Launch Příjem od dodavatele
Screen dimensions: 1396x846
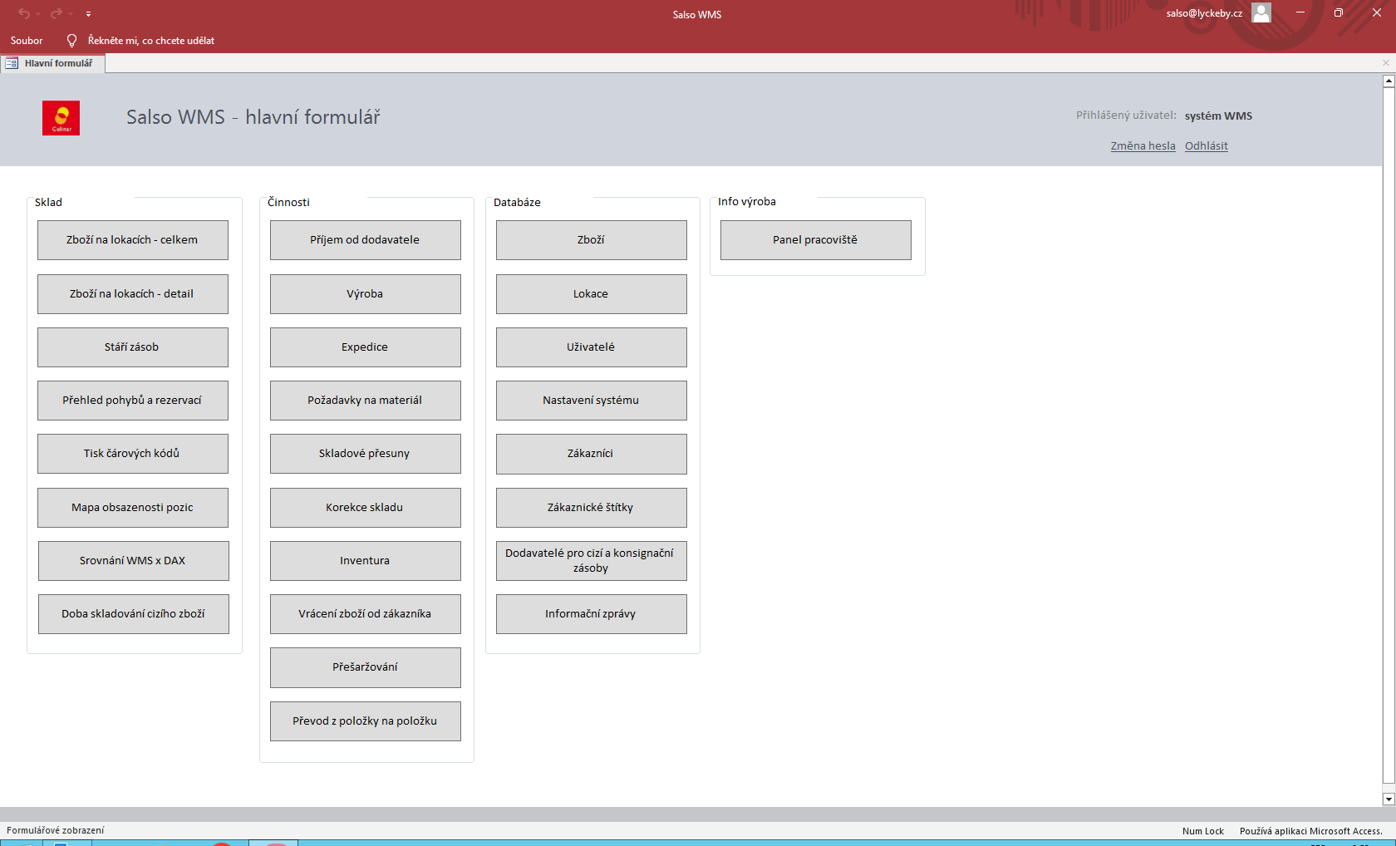[365, 240]
